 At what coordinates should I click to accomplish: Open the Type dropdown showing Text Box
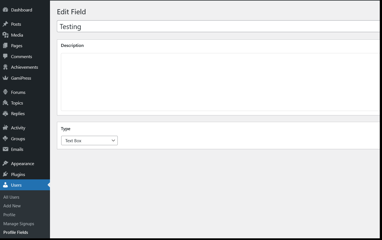click(89, 141)
